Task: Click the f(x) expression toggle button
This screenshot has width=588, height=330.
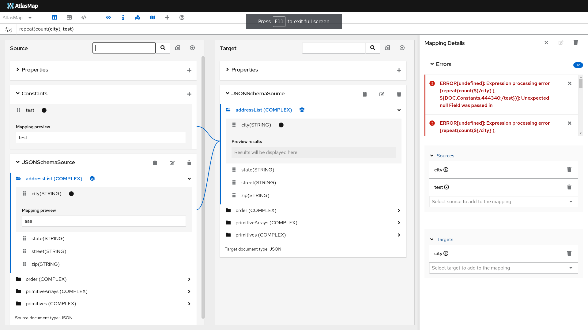Action: 9,29
